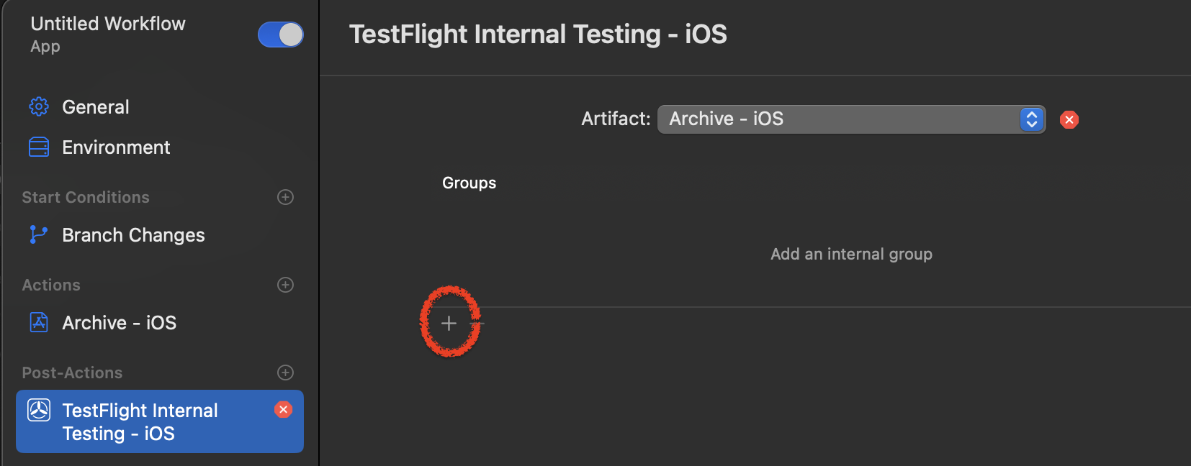Click the plus icon to add a group
The image size is (1191, 466).
click(449, 323)
